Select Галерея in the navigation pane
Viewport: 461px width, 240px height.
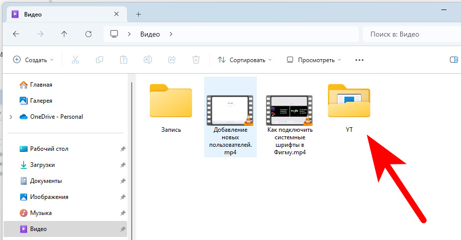tap(41, 101)
